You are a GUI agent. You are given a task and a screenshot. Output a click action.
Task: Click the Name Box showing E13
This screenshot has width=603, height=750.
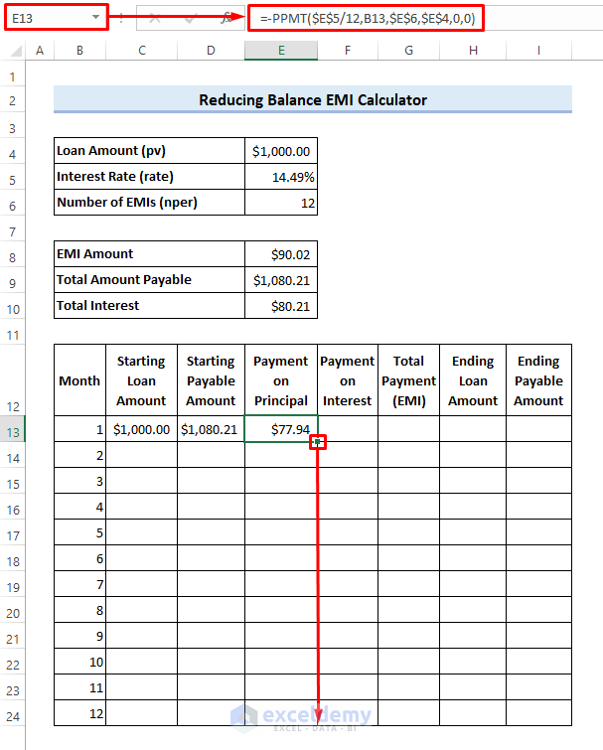coord(57,18)
